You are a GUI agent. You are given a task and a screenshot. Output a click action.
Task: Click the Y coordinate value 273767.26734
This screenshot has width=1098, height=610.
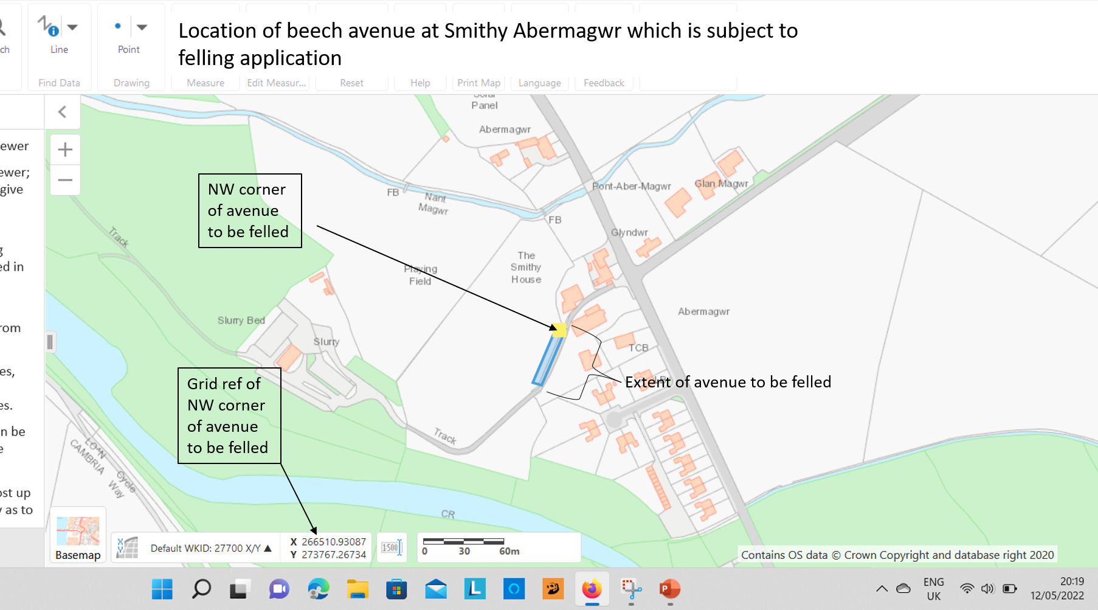point(334,555)
